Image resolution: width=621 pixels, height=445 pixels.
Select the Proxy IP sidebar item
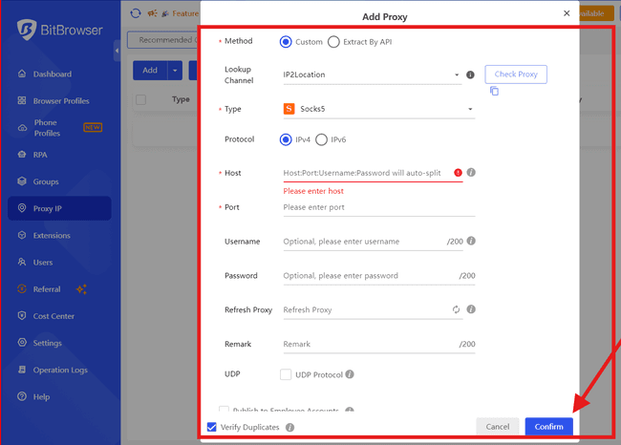[59, 208]
